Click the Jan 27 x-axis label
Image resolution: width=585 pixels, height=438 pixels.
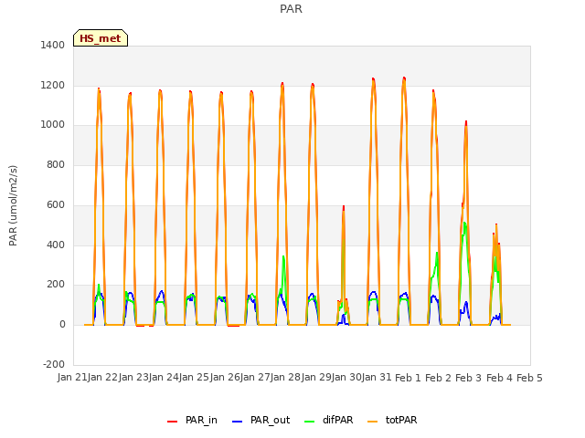pyautogui.click(x=255, y=377)
